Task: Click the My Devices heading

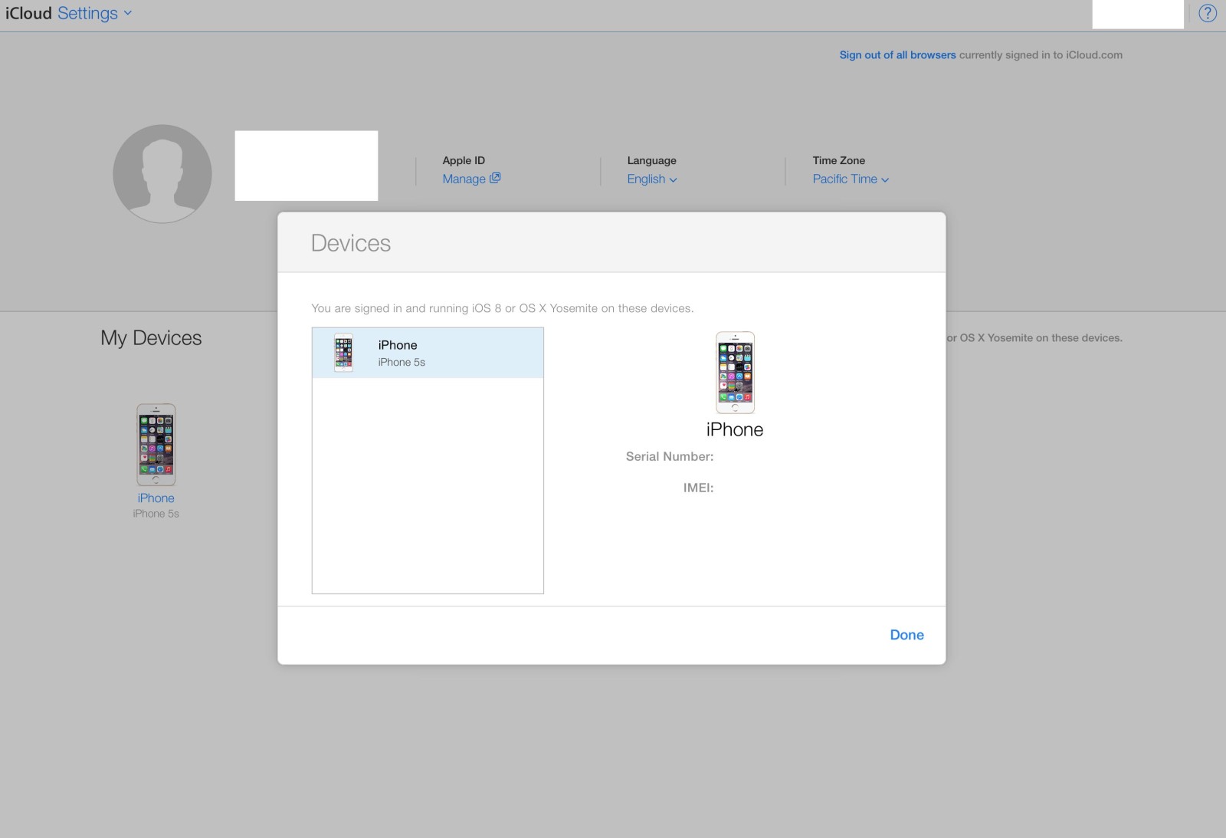Action: (151, 338)
